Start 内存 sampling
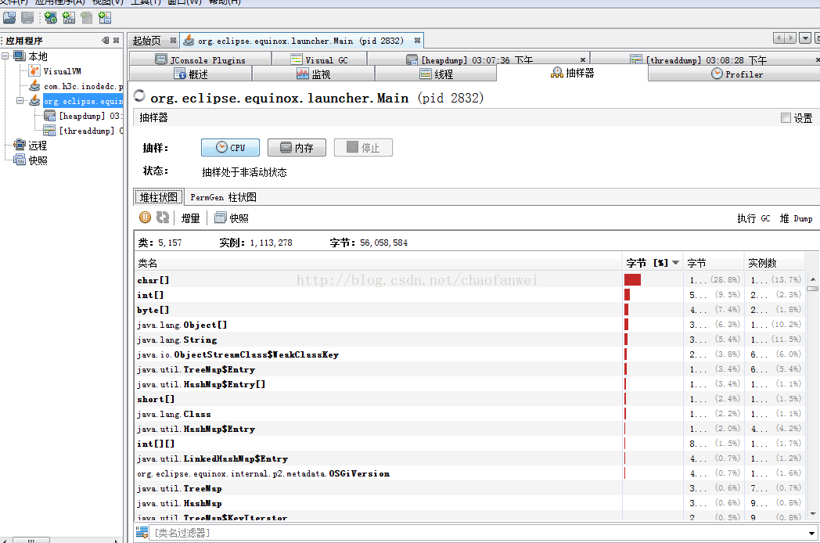Image resolution: width=820 pixels, height=543 pixels. (297, 148)
